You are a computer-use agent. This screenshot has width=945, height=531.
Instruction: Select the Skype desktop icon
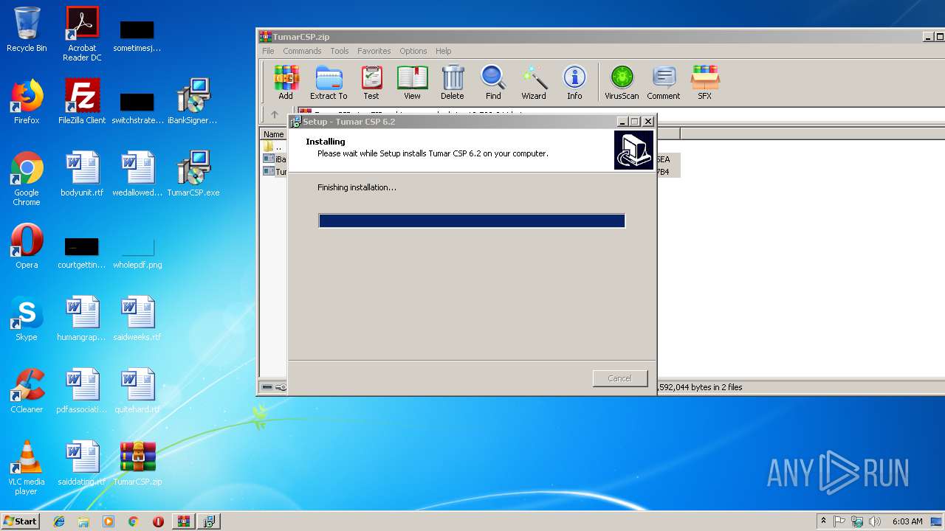click(27, 319)
